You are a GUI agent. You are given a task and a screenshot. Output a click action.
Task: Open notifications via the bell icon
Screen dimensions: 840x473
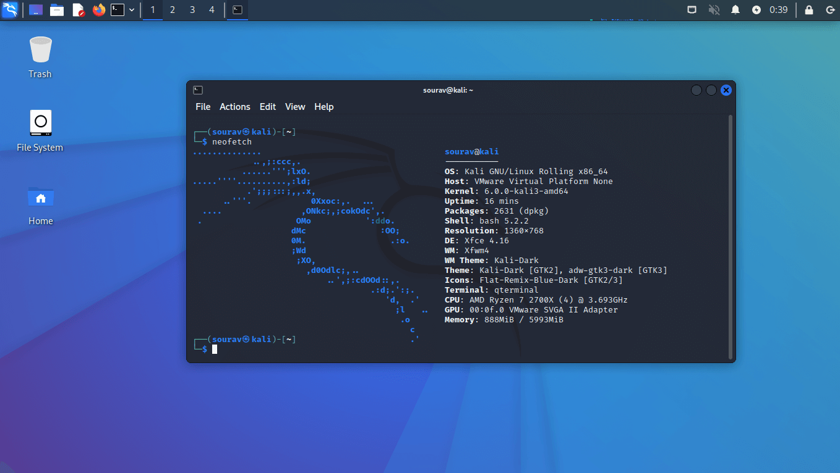point(735,10)
